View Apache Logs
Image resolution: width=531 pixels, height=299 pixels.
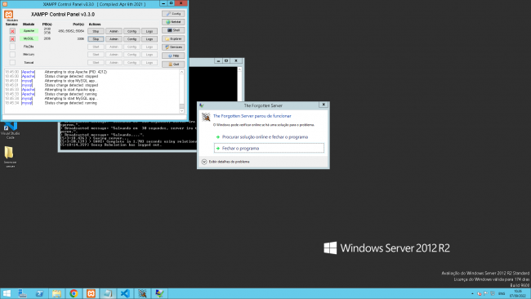pos(149,31)
